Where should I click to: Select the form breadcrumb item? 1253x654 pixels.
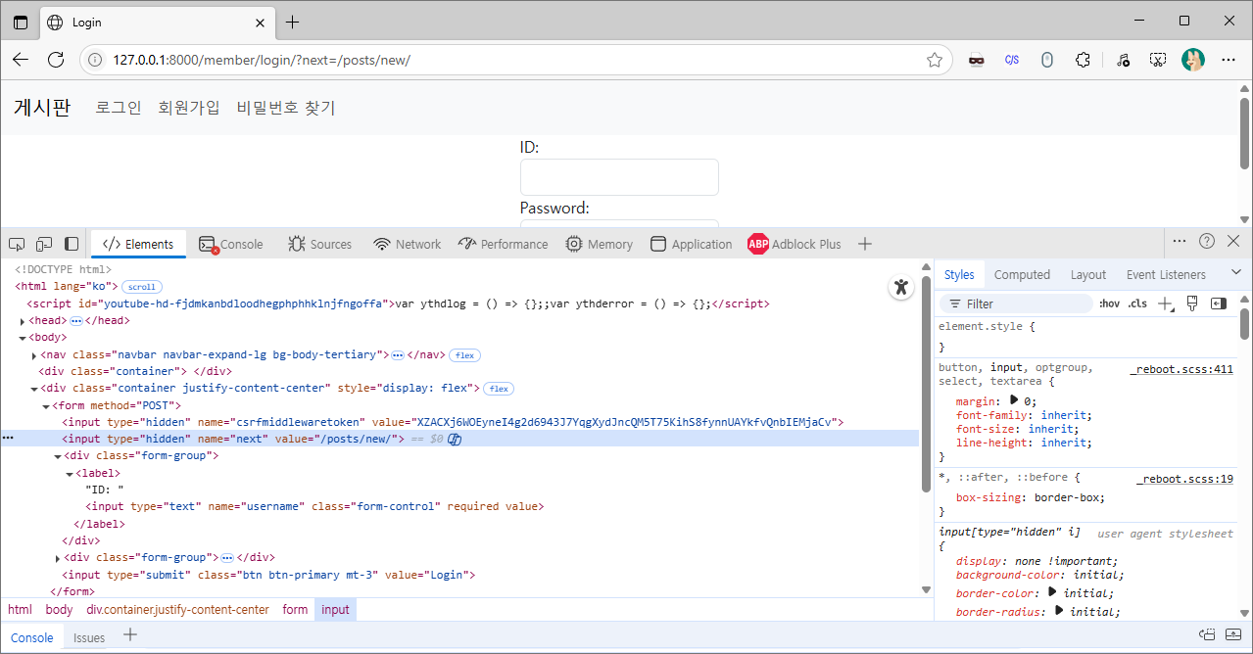point(295,609)
